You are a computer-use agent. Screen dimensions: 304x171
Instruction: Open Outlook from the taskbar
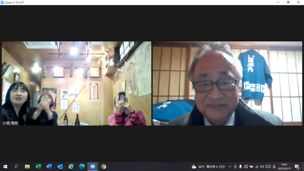pyautogui.click(x=60, y=167)
